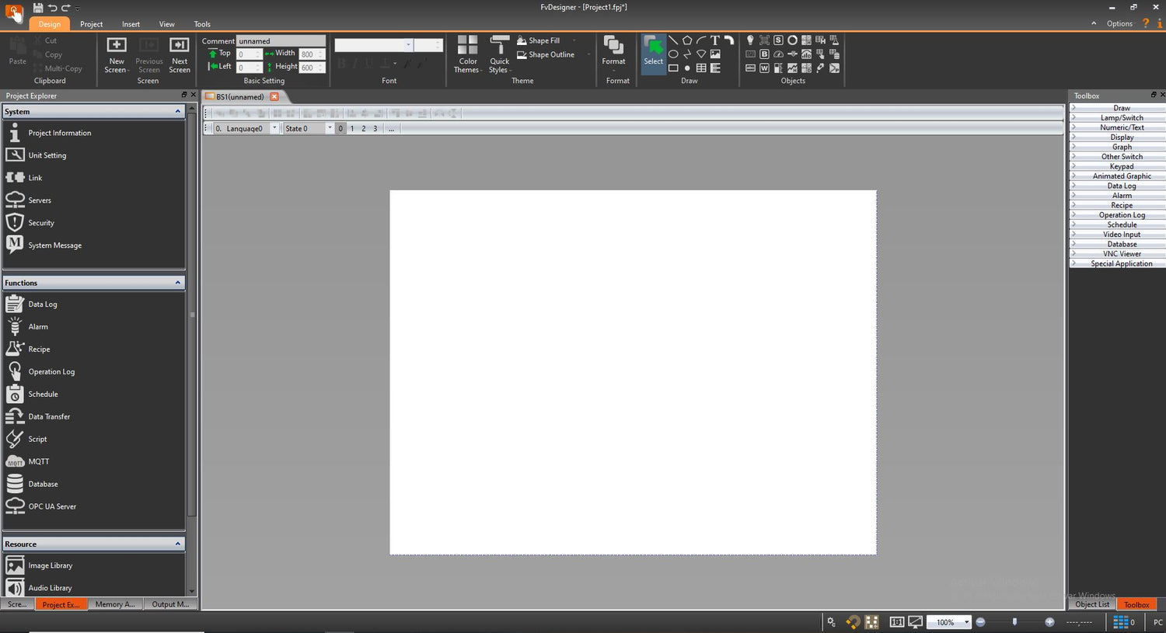Toggle the grid alignment icon in status bar
The height and width of the screenshot is (633, 1166).
pos(871,622)
